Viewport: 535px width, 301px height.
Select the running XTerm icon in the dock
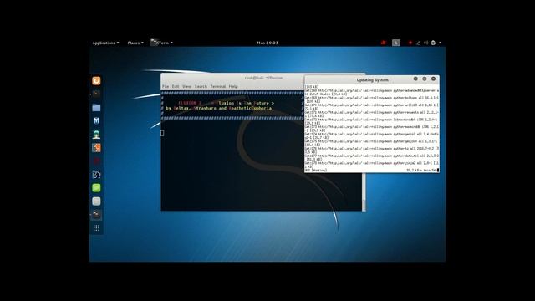96,214
